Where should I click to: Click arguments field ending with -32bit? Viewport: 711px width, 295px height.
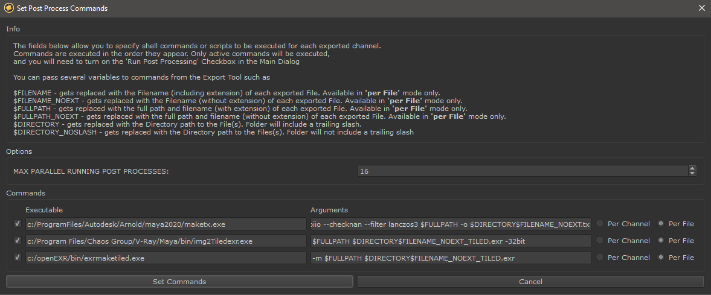point(450,241)
